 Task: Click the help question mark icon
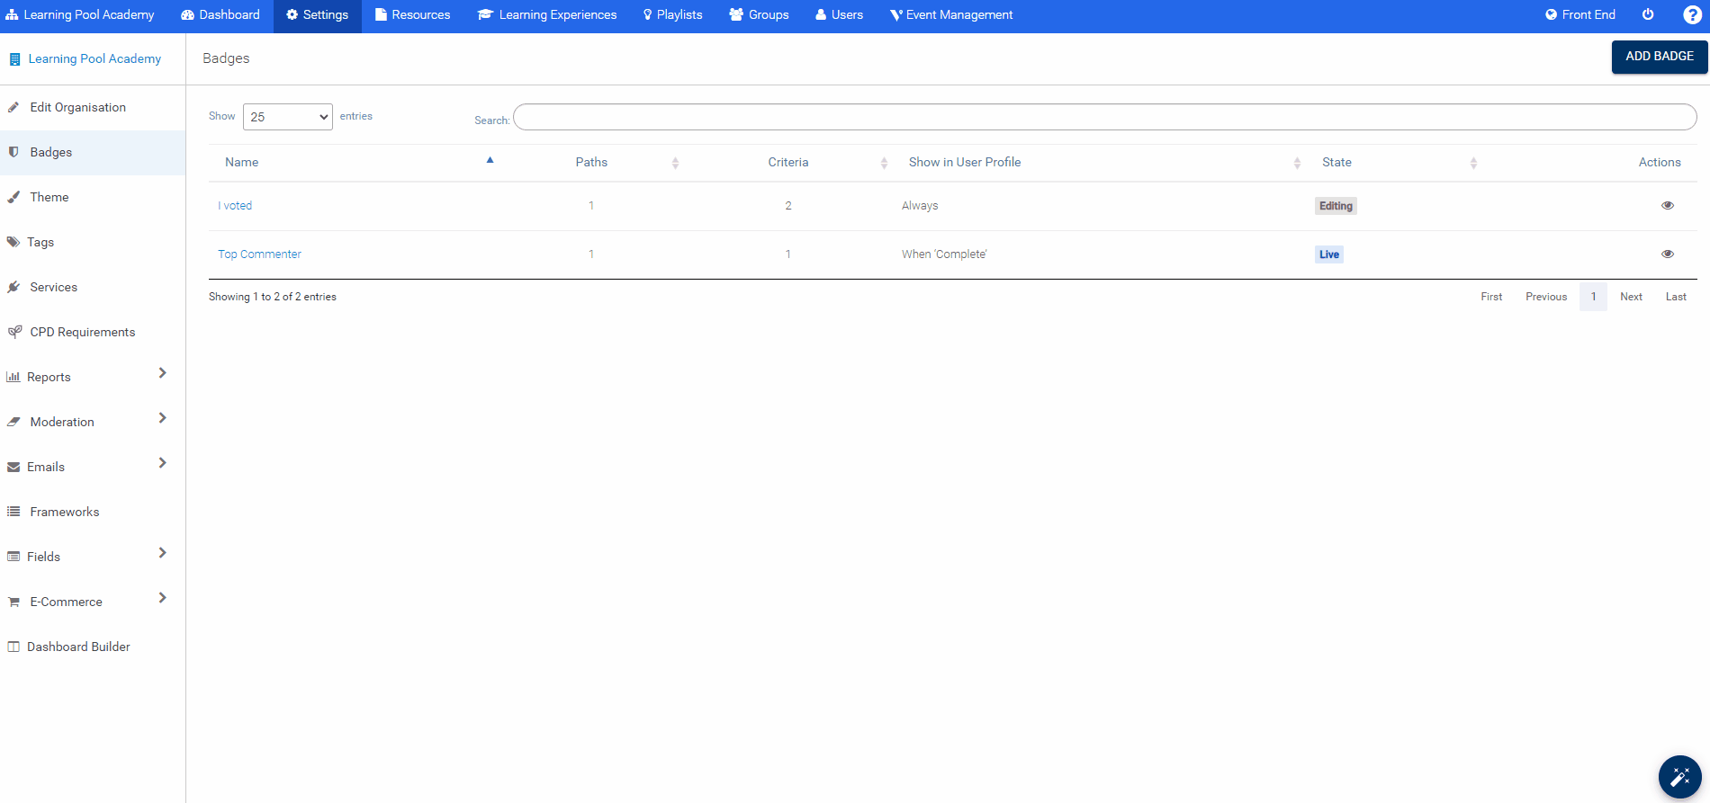click(x=1692, y=14)
